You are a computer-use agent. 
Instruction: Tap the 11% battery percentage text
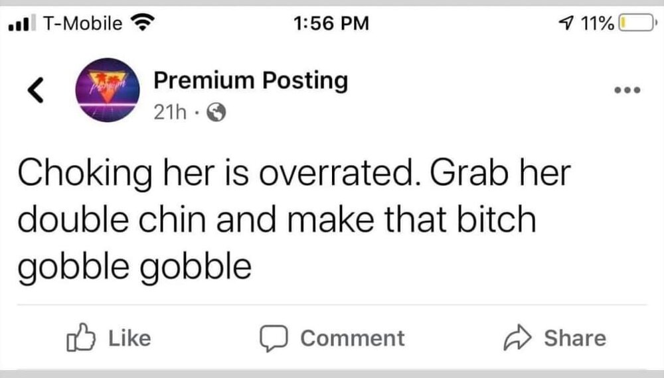597,25
